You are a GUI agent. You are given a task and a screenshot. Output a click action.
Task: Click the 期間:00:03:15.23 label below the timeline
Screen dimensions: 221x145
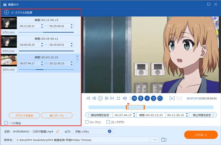151,115
